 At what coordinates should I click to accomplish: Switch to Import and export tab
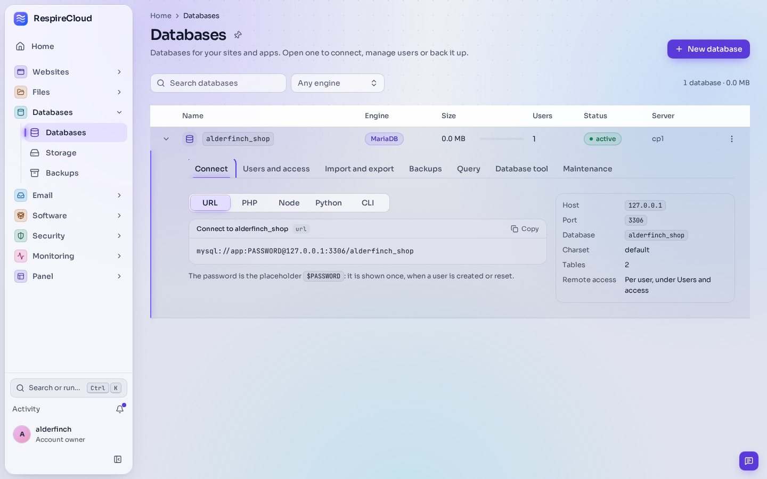(x=360, y=169)
